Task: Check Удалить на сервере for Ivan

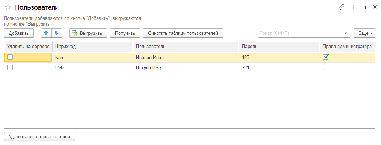Action: pos(10,57)
